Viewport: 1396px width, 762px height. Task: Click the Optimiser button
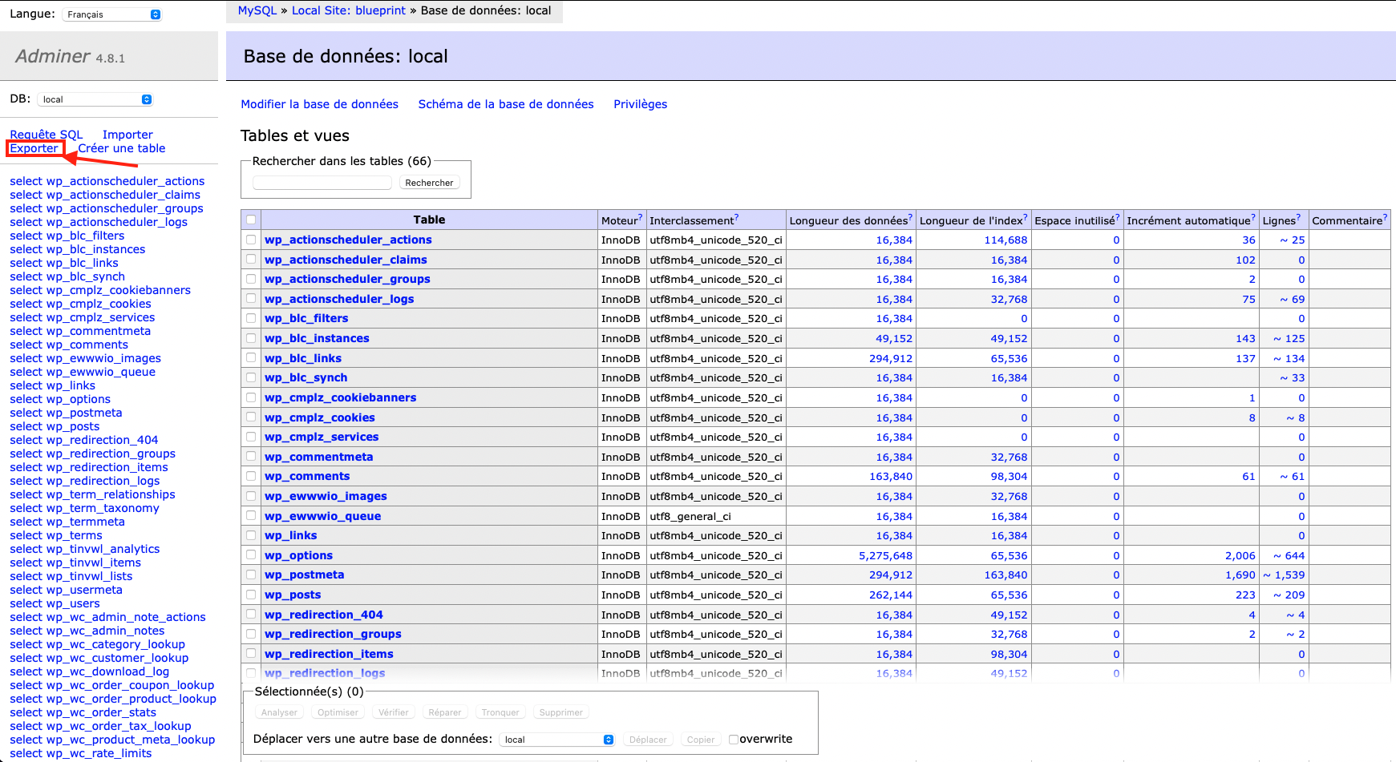[x=338, y=712]
